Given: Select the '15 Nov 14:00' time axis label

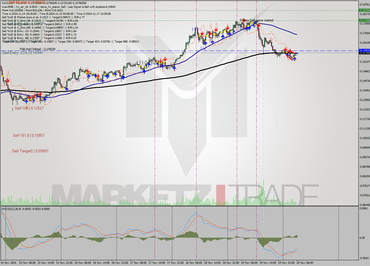Looking at the screenshot, I should (46, 263).
